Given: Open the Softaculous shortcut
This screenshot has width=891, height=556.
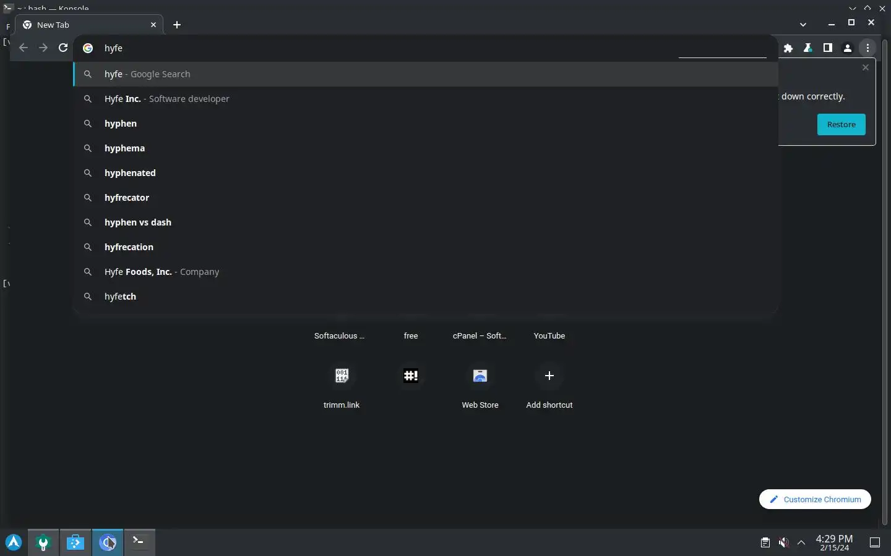Looking at the screenshot, I should [x=340, y=336].
